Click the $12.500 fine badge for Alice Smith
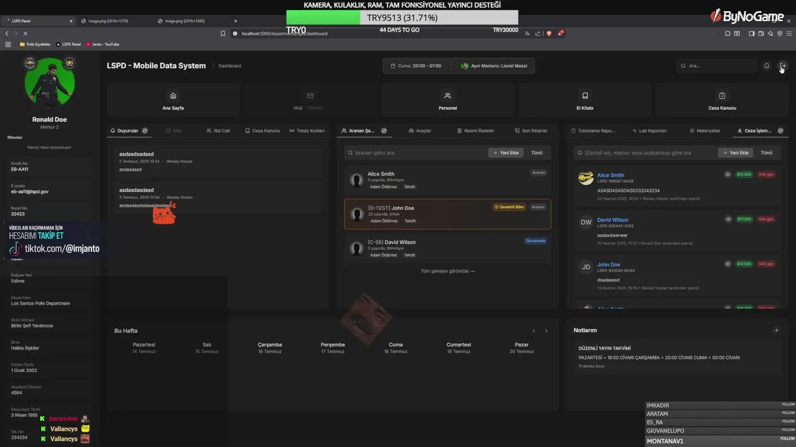Viewport: 796px width, 447px height. coord(744,174)
